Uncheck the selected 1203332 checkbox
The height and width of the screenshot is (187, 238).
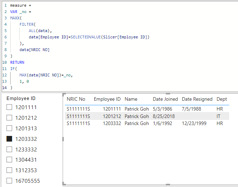click(9, 139)
